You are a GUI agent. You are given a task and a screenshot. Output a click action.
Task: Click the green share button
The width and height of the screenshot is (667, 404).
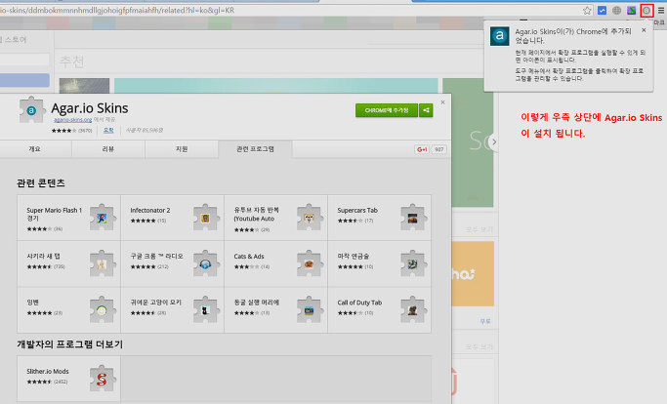426,110
